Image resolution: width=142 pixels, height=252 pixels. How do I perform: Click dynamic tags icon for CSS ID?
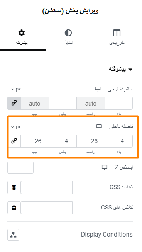click(14, 187)
